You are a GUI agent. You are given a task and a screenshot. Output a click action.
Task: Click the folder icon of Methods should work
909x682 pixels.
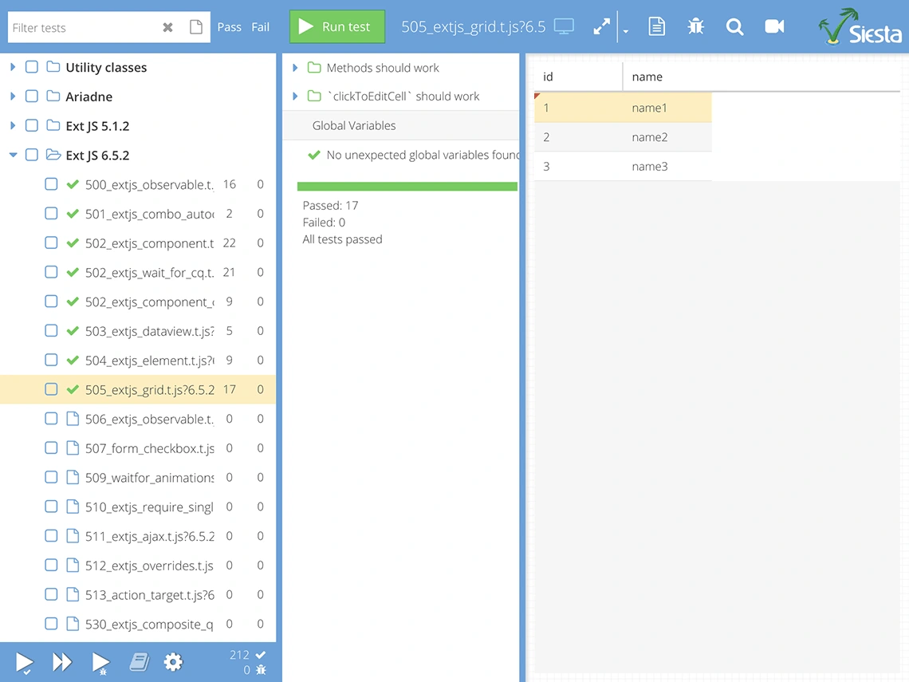click(314, 67)
